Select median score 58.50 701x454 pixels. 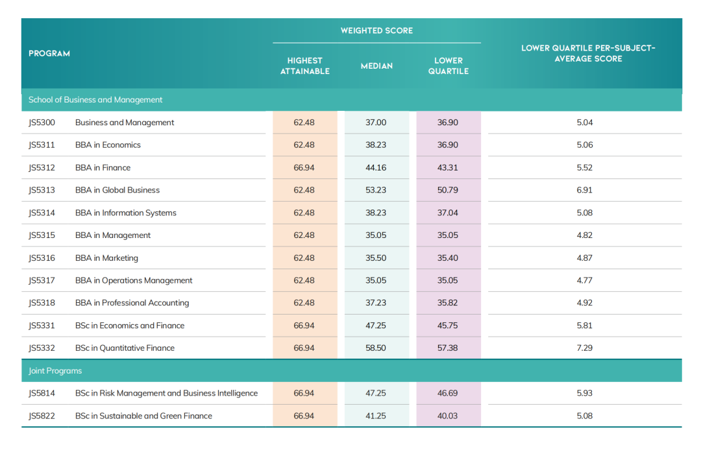[376, 348]
